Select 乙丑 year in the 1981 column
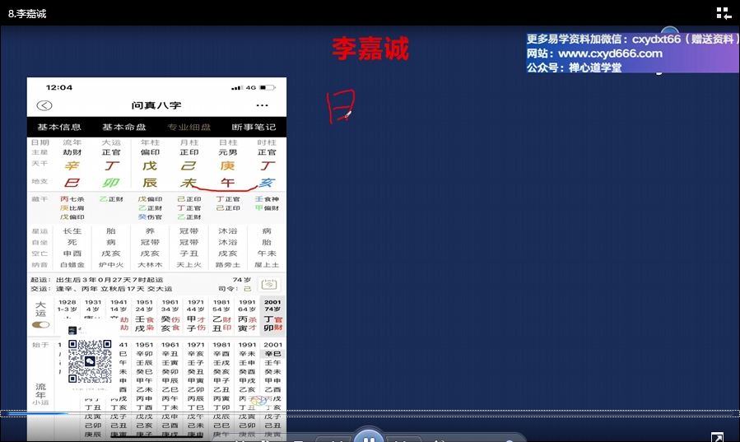This screenshot has width=740, height=442. click(x=221, y=389)
